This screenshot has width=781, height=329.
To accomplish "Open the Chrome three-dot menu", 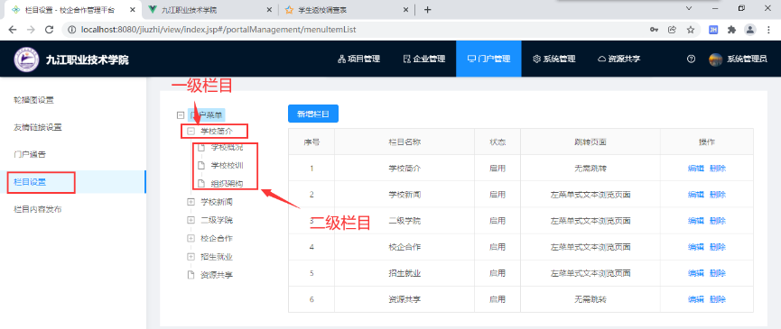I will point(768,30).
